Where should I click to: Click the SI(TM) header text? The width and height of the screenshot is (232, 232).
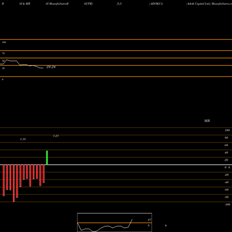pyautogui.click(x=88, y=4)
